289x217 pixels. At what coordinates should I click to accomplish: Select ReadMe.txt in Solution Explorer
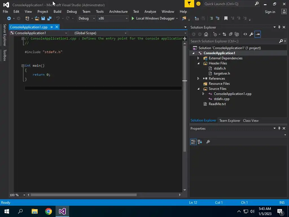click(217, 104)
